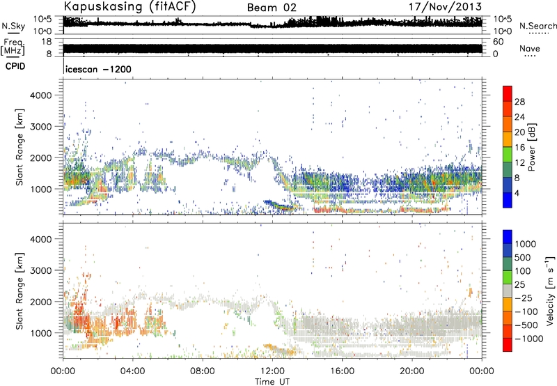The width and height of the screenshot is (557, 386).
Task: Select the "16:00" time tick label
Action: 342,371
